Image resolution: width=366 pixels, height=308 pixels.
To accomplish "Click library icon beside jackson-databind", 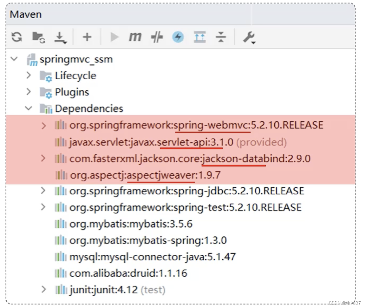I will tap(61, 158).
